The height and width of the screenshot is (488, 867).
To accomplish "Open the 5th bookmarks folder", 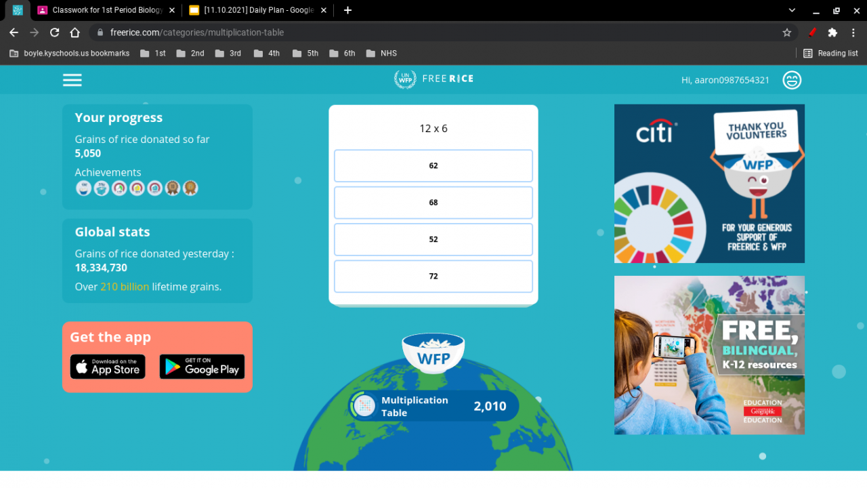I will tap(305, 53).
